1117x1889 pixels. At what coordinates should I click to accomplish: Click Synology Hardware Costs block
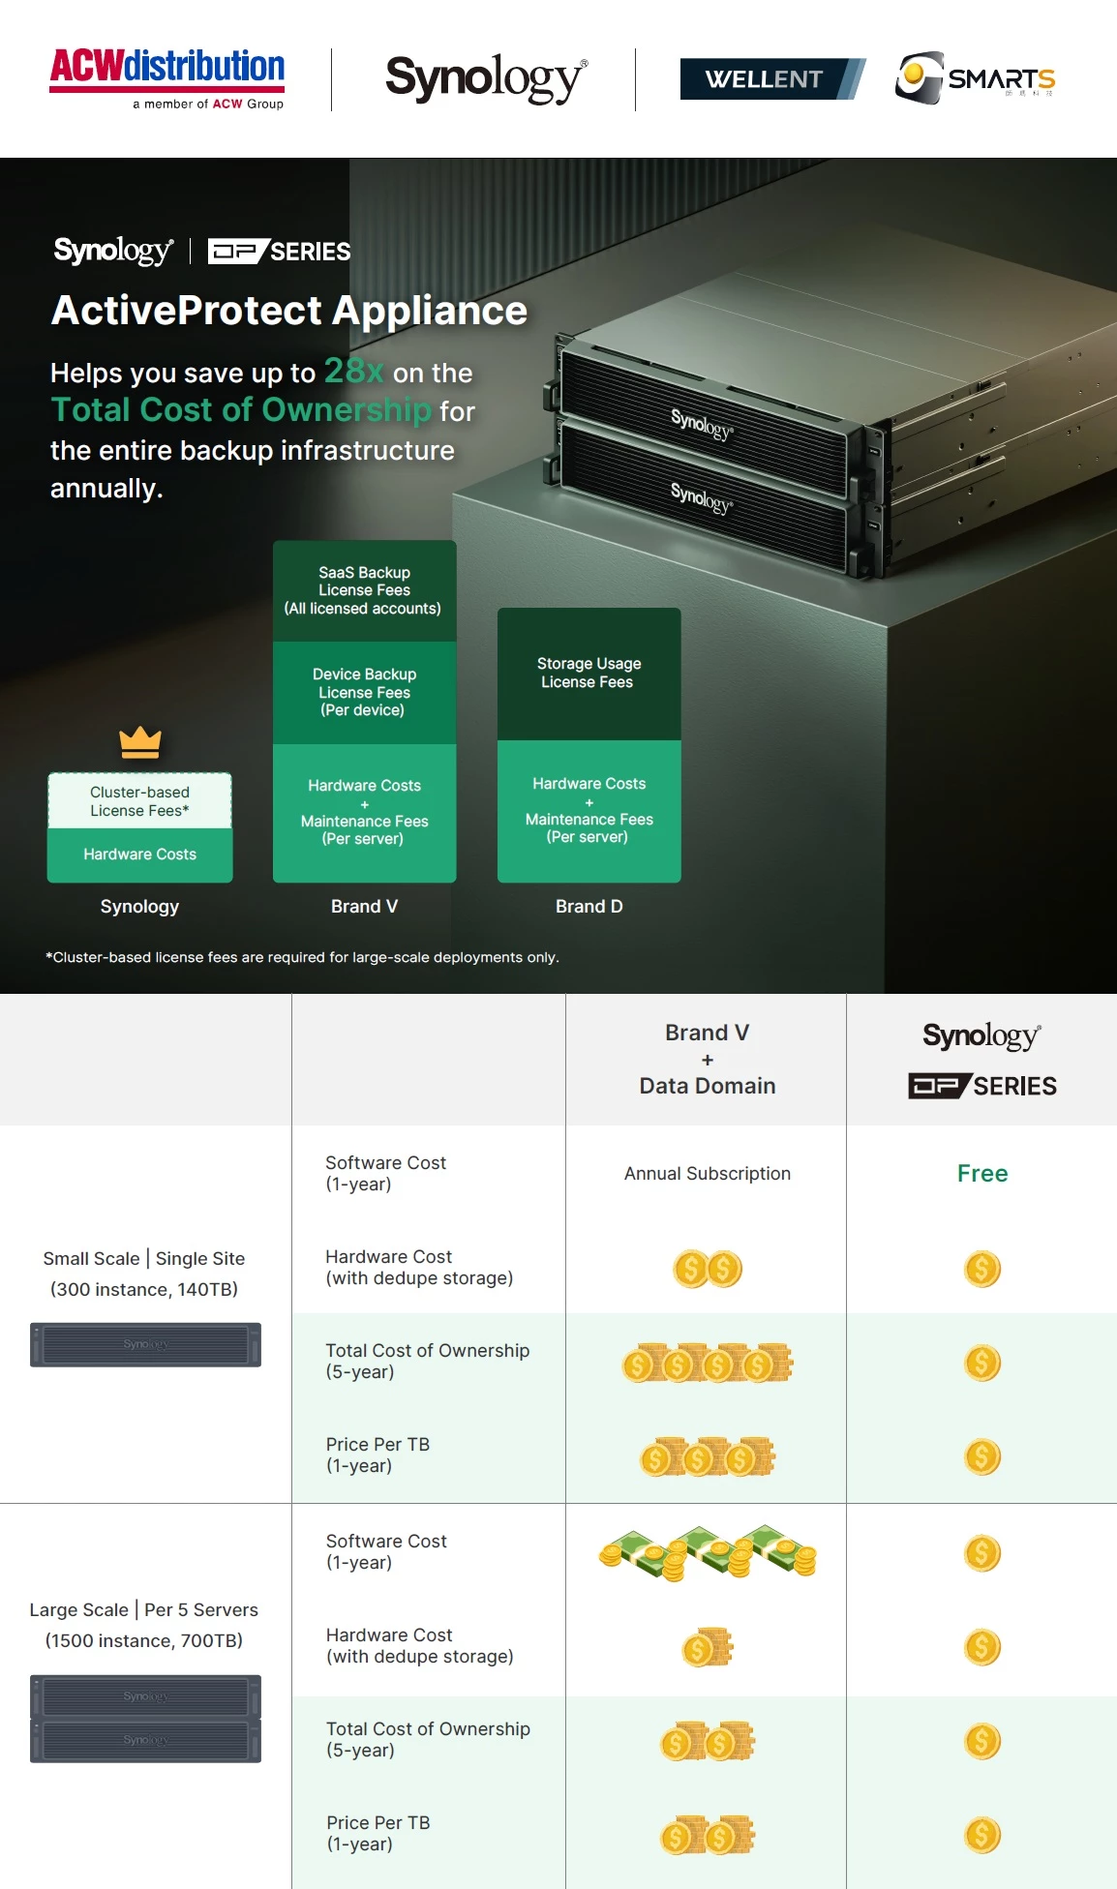(140, 855)
